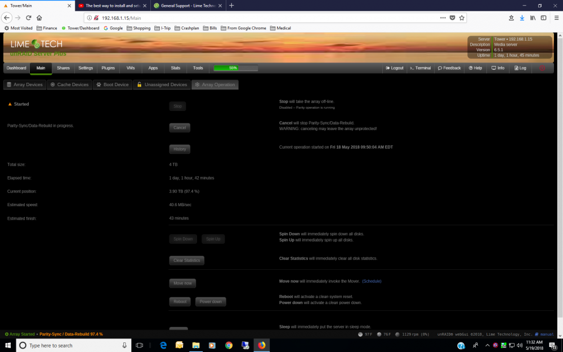Image resolution: width=563 pixels, height=352 pixels.
Task: Open Firefox hamburger menu
Action: [556, 17]
